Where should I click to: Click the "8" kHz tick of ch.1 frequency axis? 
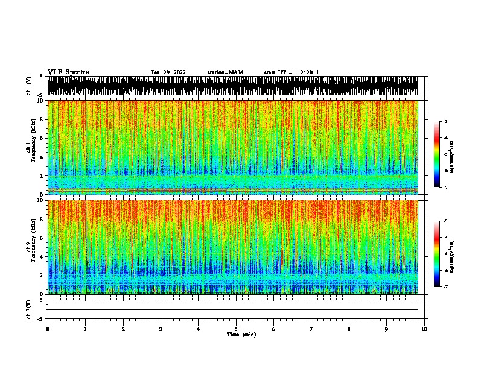coord(42,119)
